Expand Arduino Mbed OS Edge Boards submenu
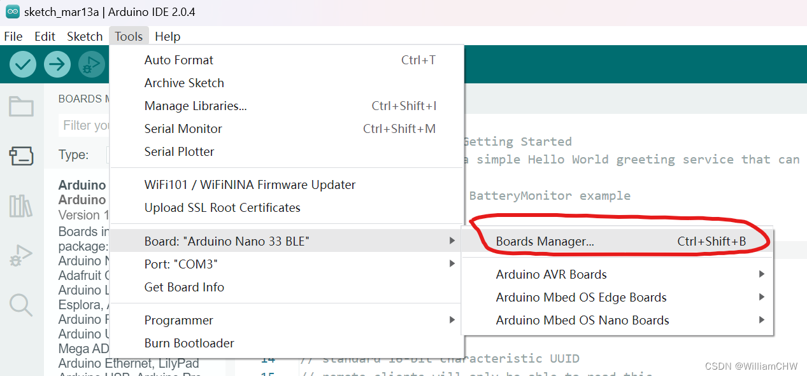Viewport: 807px width, 376px height. (x=617, y=297)
